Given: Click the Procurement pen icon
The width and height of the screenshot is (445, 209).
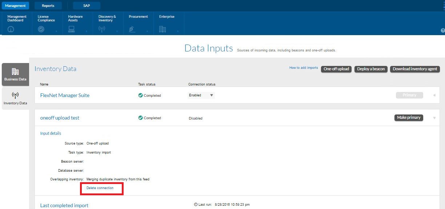Looking at the screenshot, I should [x=132, y=29].
